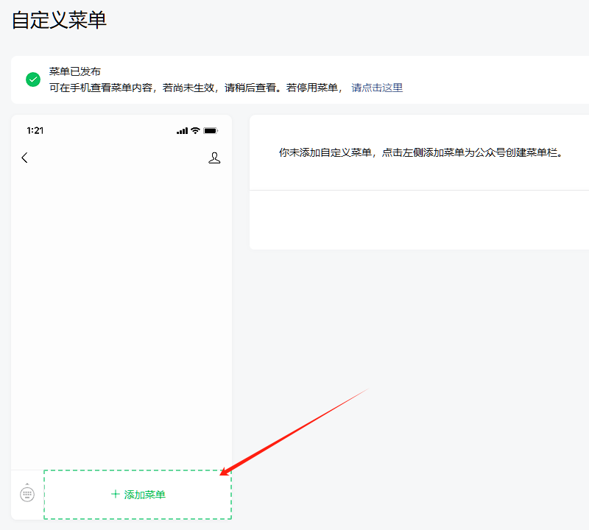Click the 添加菜单 text label
Screen dimensions: 589x530
click(x=145, y=495)
